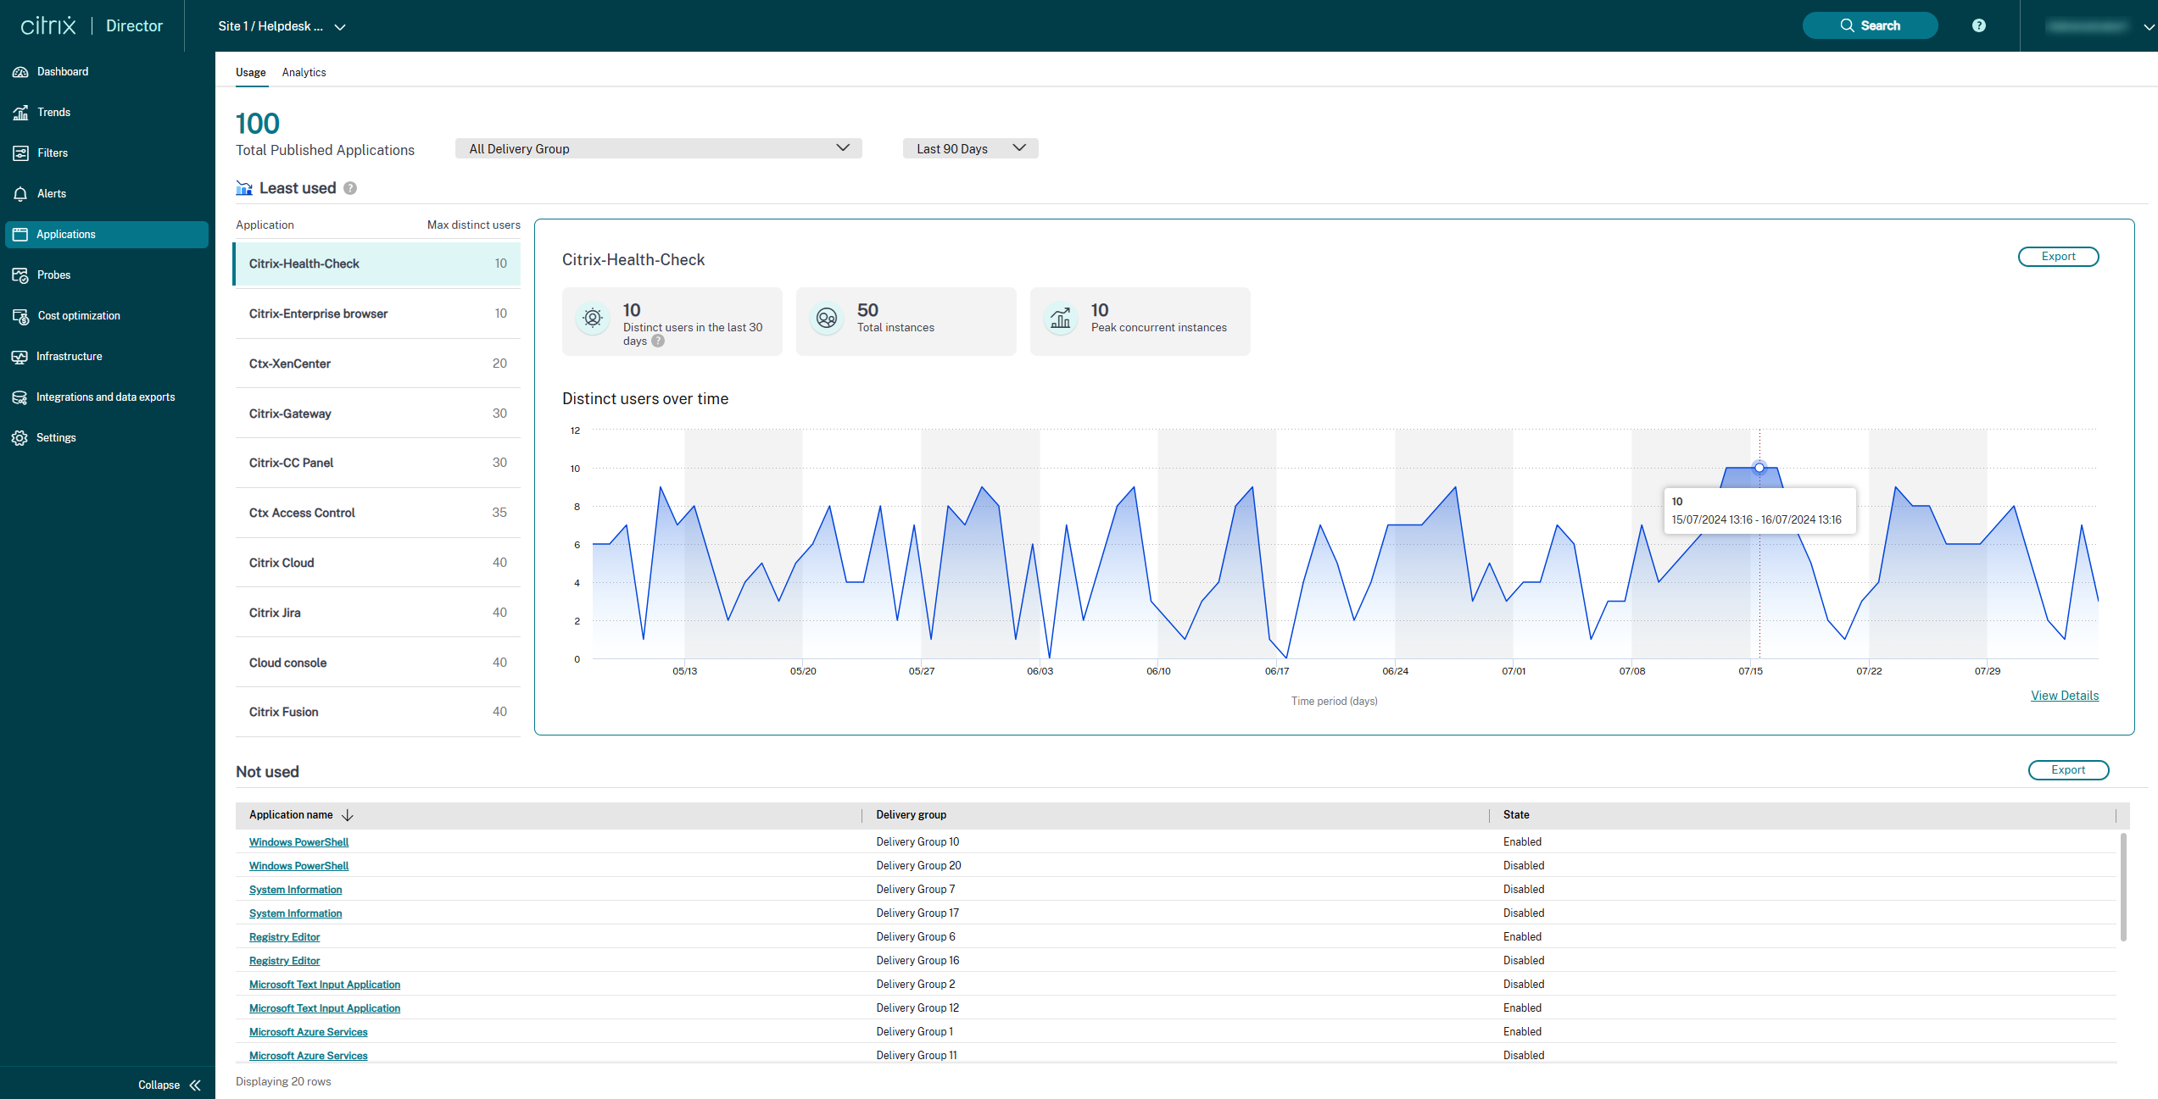Click the Least used help tooltip icon
The image size is (2158, 1099).
(350, 188)
